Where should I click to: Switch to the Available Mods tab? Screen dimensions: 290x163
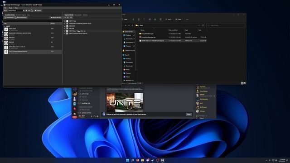[10, 15]
